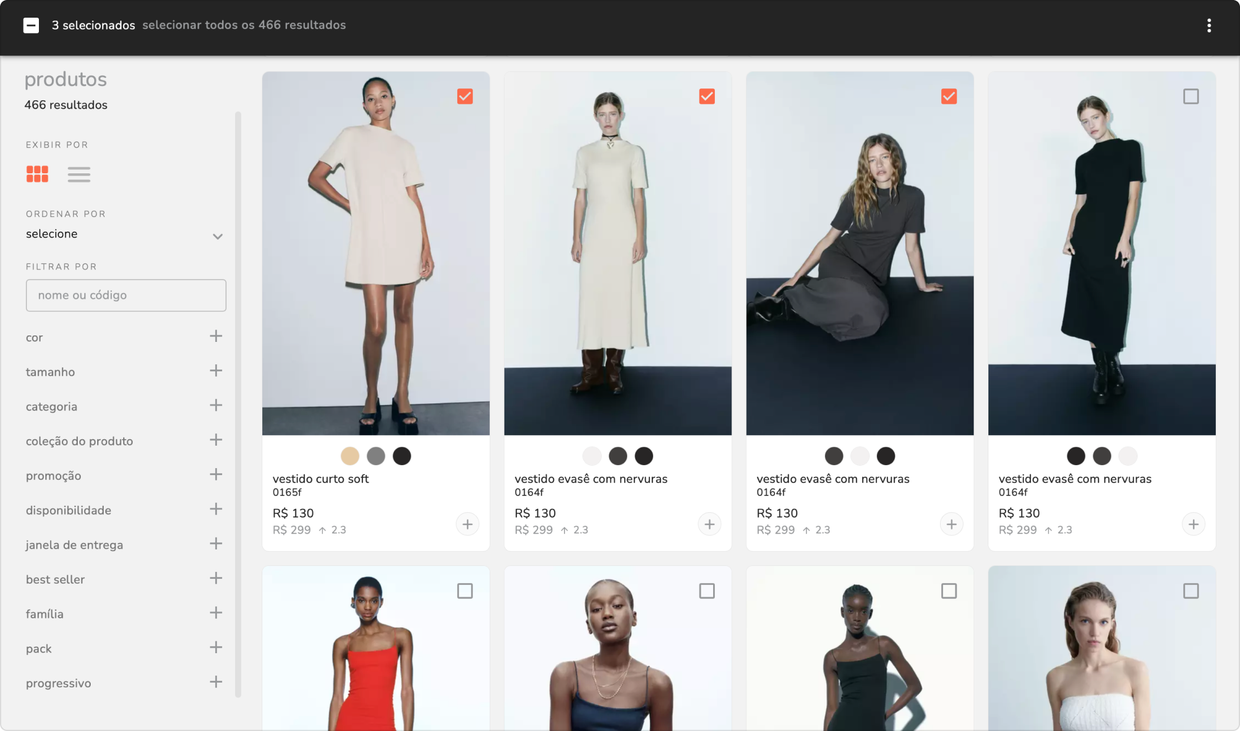
Task: Check the black evasê dress checkbox
Action: point(1191,96)
